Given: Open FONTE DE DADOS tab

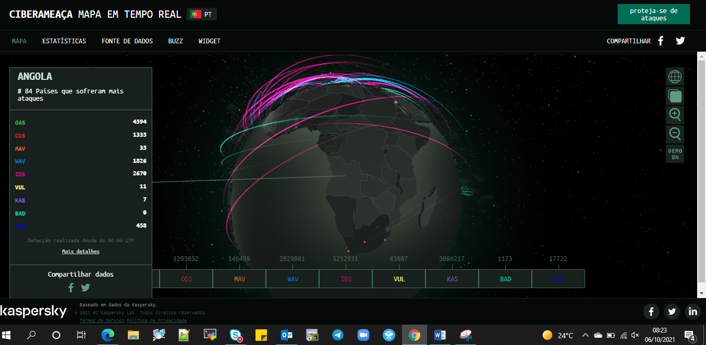Looking at the screenshot, I should tap(127, 41).
